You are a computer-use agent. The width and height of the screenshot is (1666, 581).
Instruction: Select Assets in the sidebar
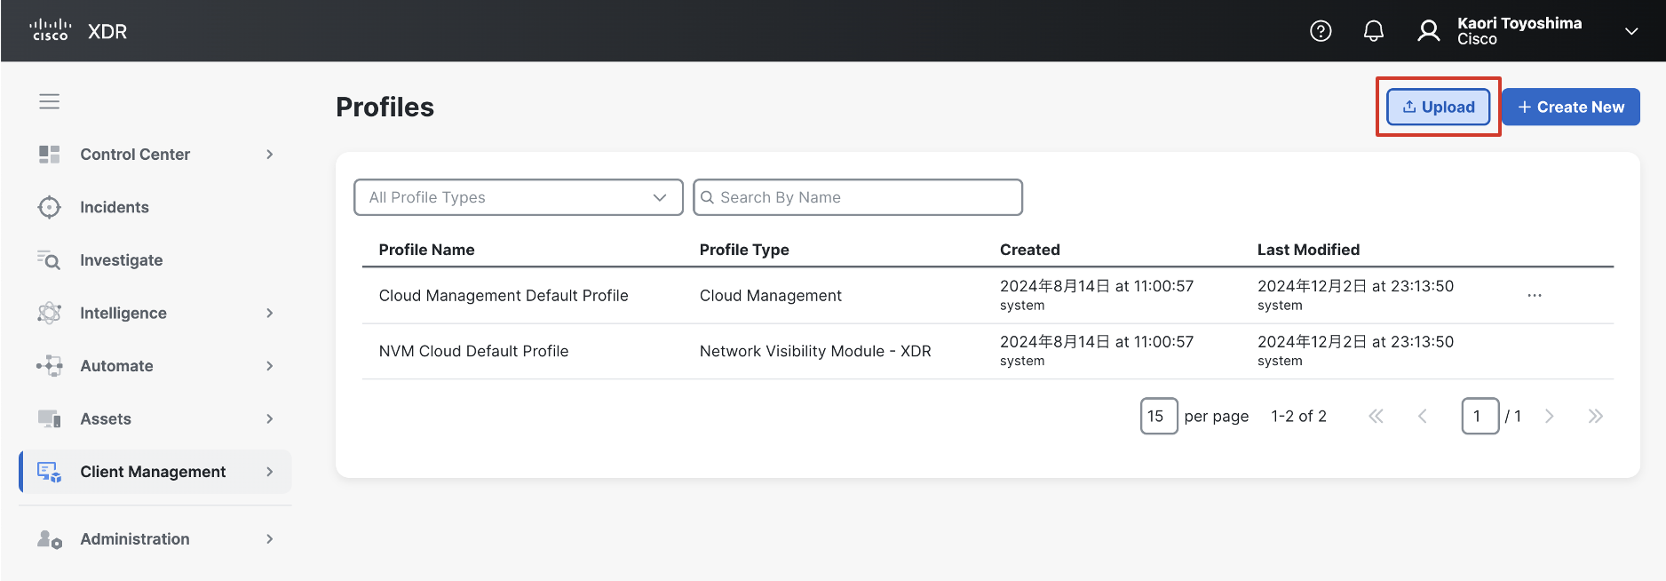coord(106,419)
